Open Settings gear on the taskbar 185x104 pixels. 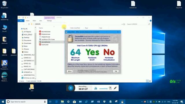coord(68,102)
